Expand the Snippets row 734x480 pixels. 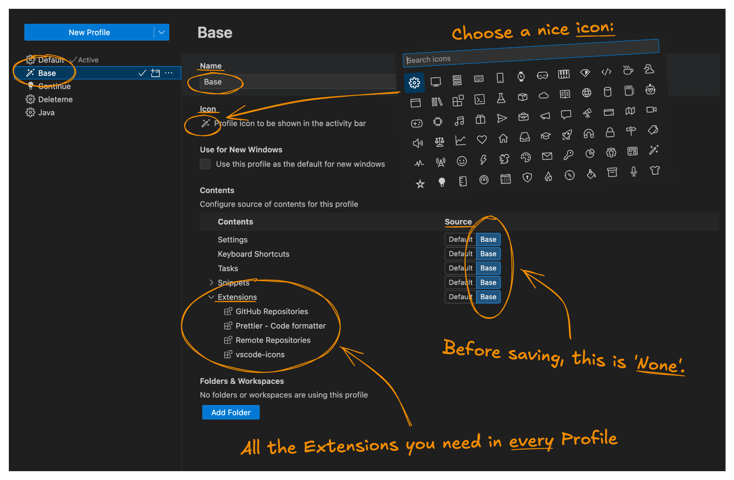pyautogui.click(x=211, y=282)
